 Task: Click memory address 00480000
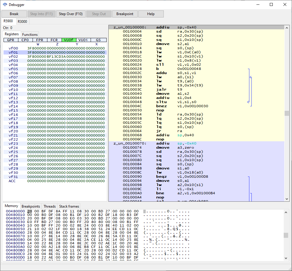click(15, 211)
